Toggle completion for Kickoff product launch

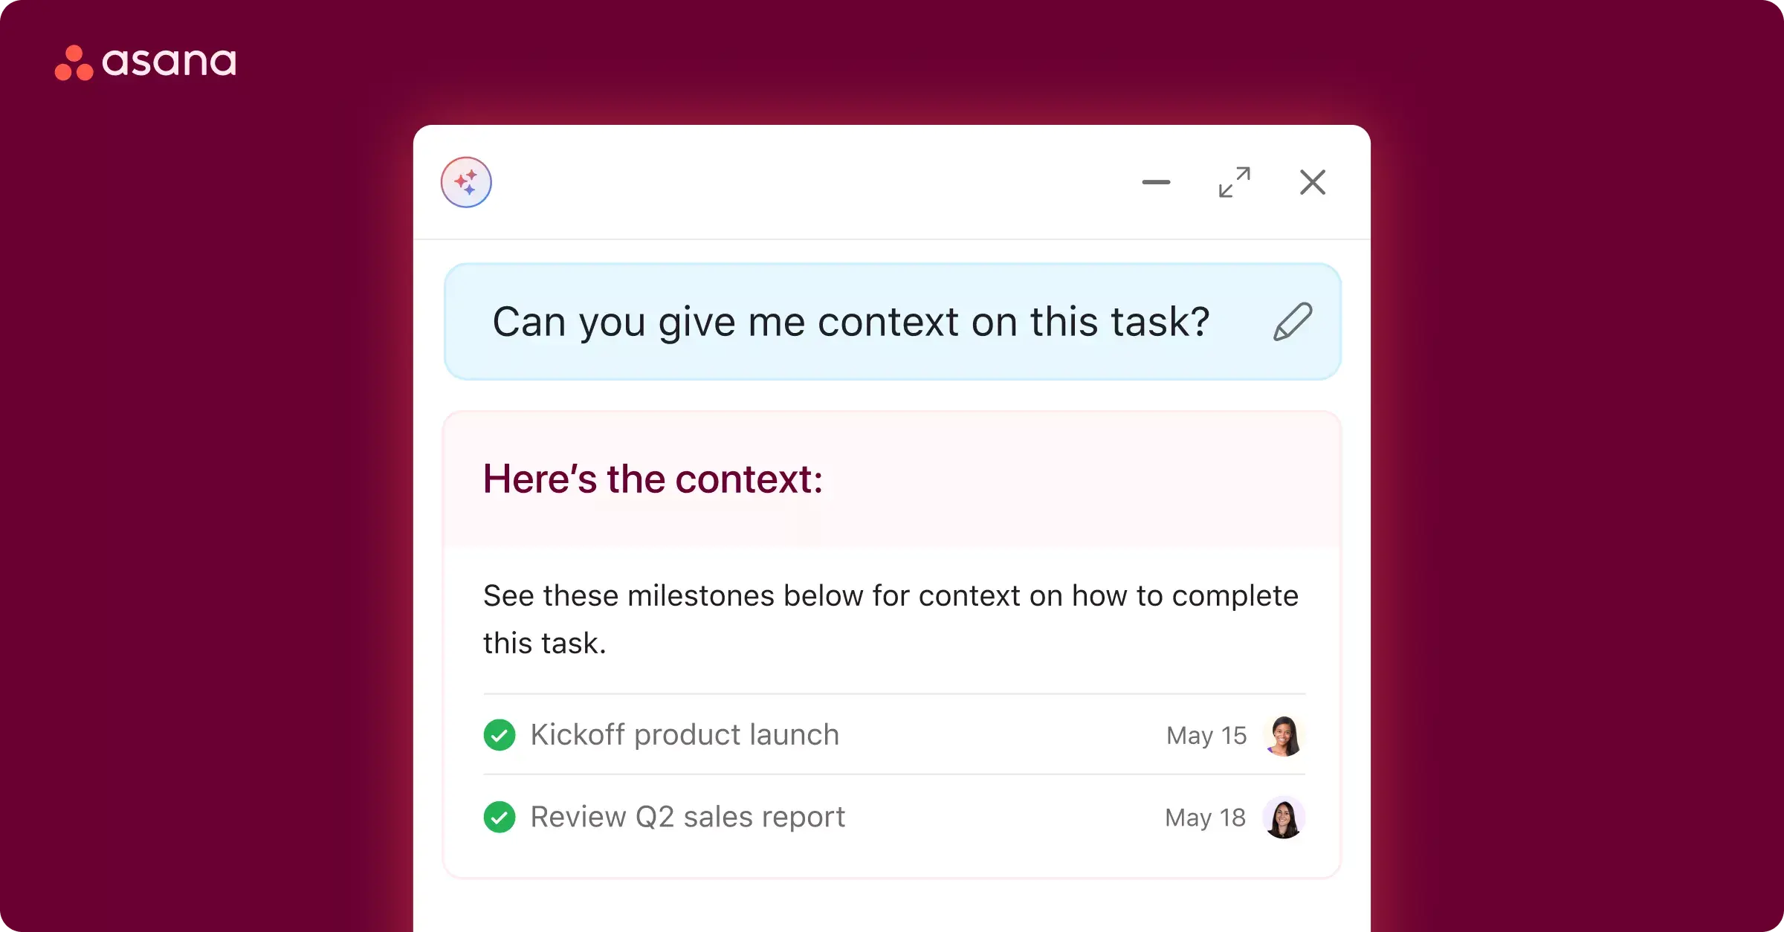(498, 734)
